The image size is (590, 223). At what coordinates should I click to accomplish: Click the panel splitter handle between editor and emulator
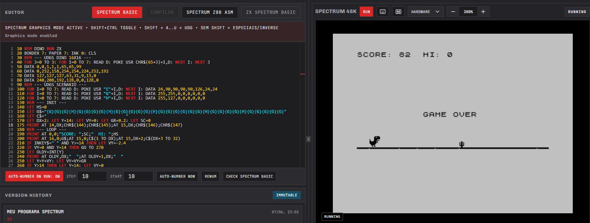click(x=308, y=139)
